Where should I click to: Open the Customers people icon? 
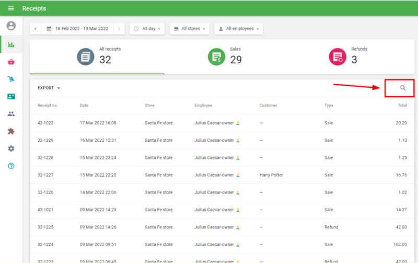click(11, 113)
